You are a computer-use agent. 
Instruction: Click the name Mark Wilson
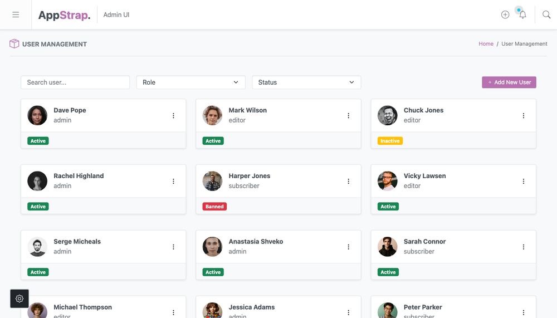pos(248,110)
